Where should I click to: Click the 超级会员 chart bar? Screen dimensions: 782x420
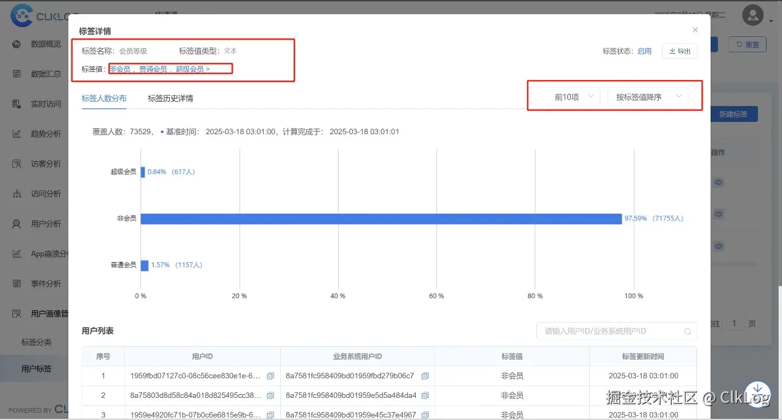(x=143, y=172)
